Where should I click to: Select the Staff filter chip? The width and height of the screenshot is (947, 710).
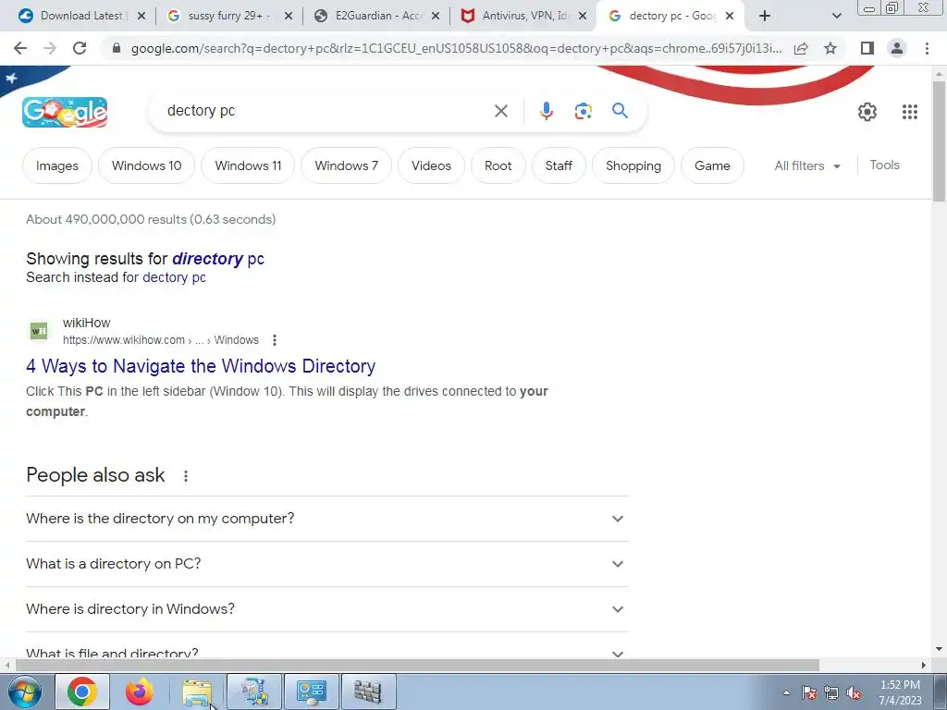[x=559, y=165]
